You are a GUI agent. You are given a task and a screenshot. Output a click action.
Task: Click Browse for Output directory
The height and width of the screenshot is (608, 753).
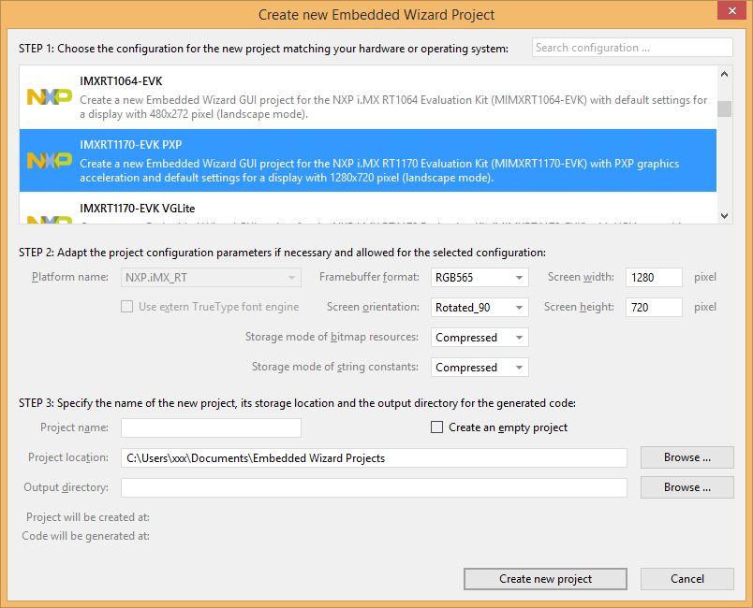point(687,487)
